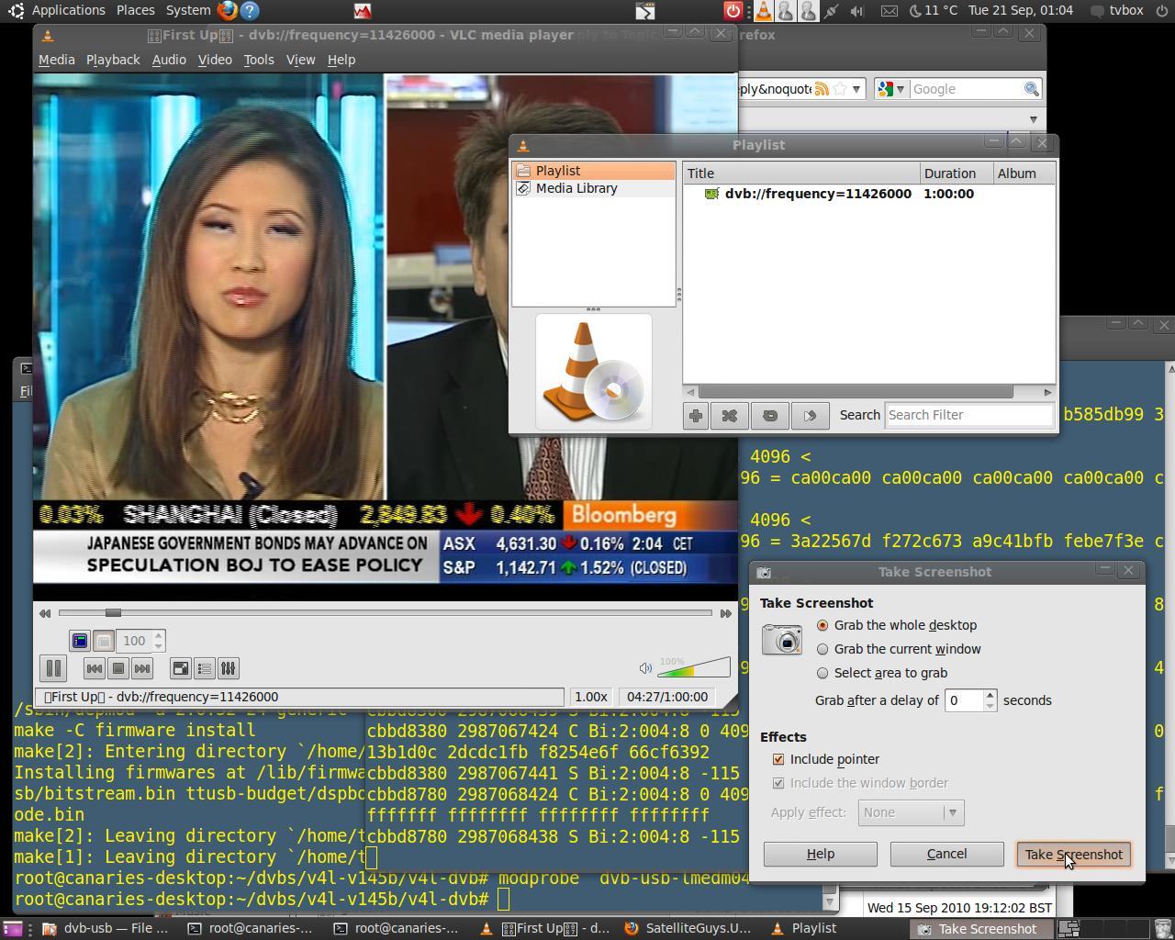The image size is (1175, 940).
Task: Select Media Library in Playlist sidebar
Action: tap(594, 188)
